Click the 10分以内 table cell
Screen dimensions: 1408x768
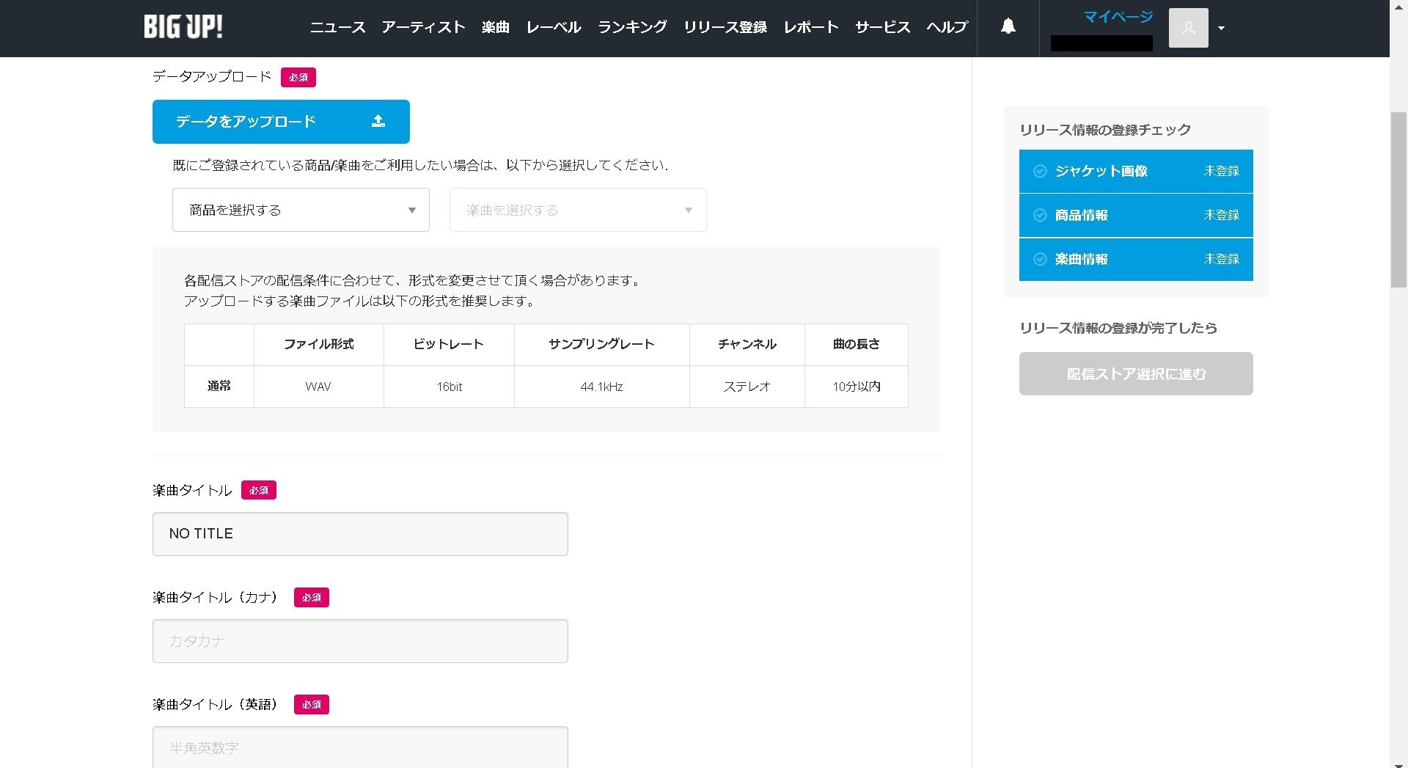pyautogui.click(x=856, y=387)
